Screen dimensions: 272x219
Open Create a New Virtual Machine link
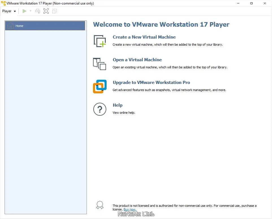pyautogui.click(x=144, y=37)
